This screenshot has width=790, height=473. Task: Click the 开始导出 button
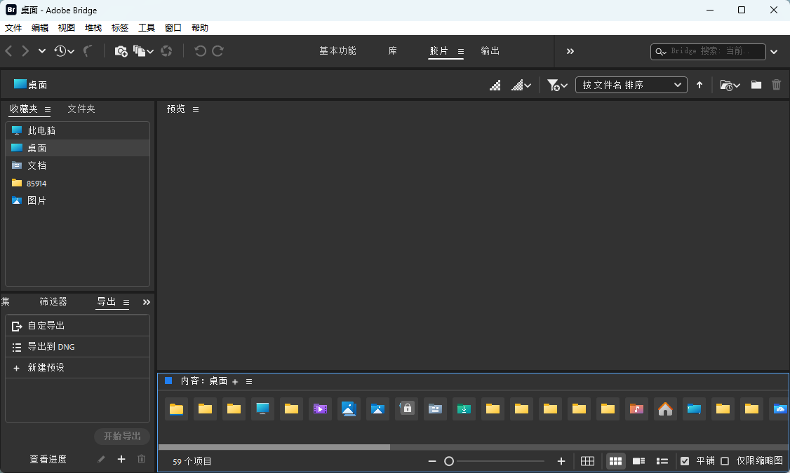(122, 437)
